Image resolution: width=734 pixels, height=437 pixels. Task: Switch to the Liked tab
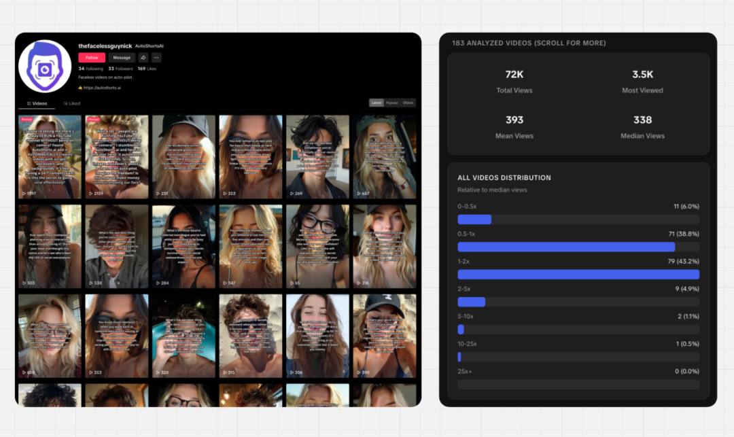(x=71, y=103)
